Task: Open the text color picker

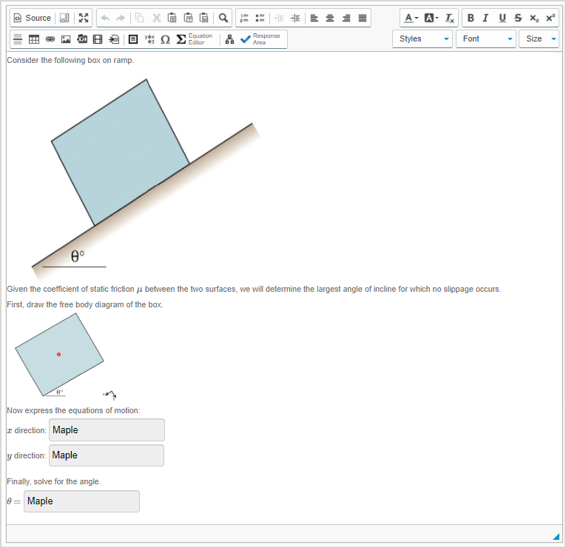Action: pyautogui.click(x=411, y=18)
